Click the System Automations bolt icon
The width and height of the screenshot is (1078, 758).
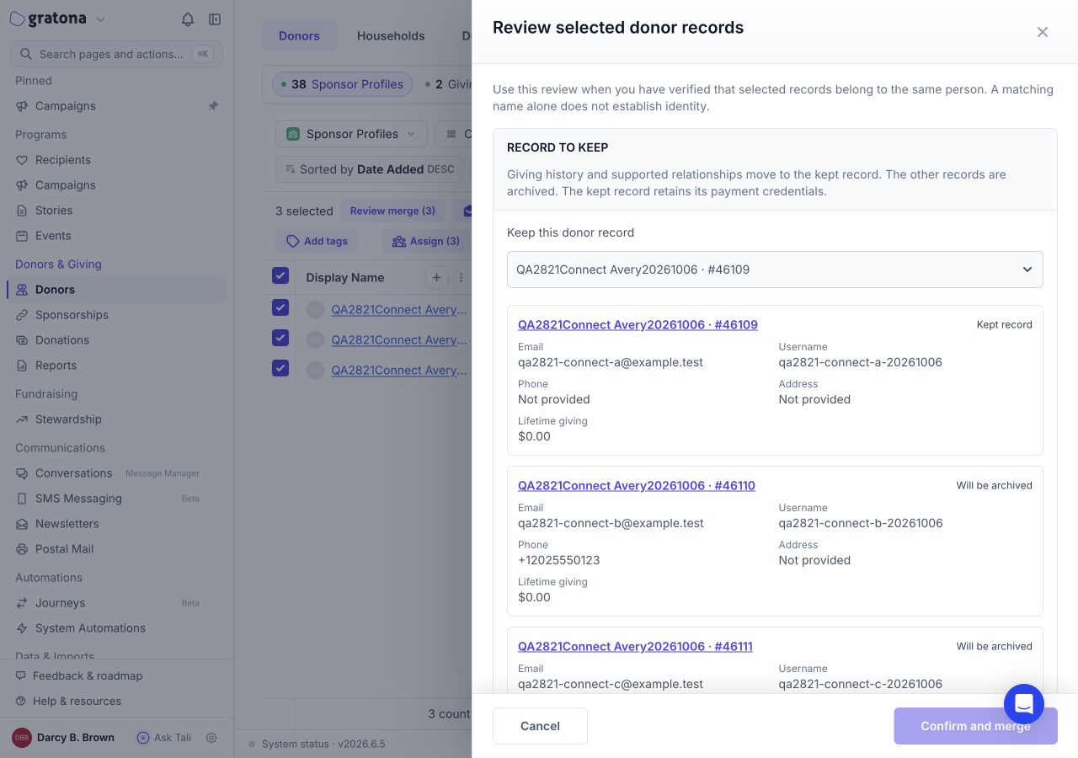(x=22, y=628)
